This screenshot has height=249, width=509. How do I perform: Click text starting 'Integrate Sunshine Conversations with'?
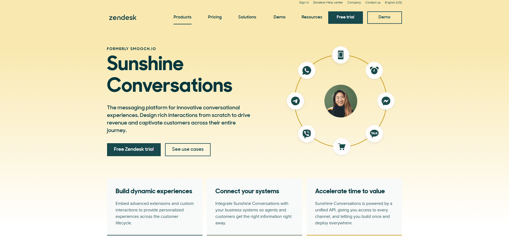(253, 213)
